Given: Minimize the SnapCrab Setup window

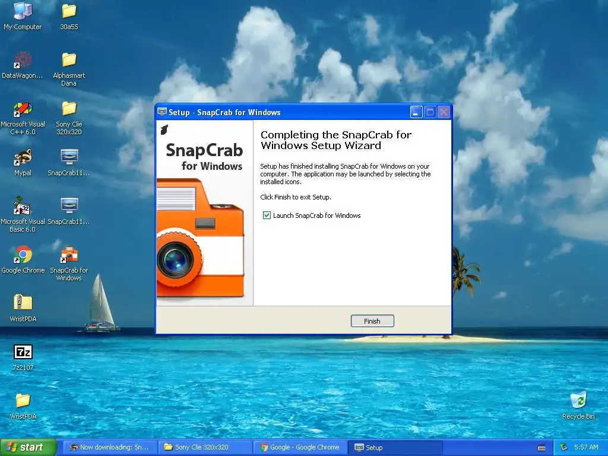Looking at the screenshot, I should pyautogui.click(x=416, y=112).
